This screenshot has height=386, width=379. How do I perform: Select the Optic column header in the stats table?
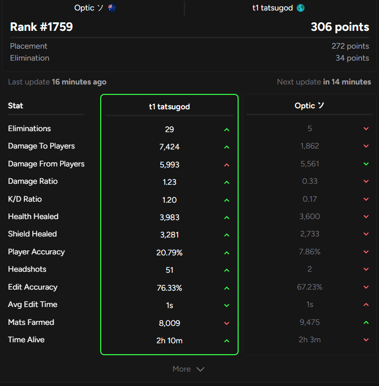310,106
